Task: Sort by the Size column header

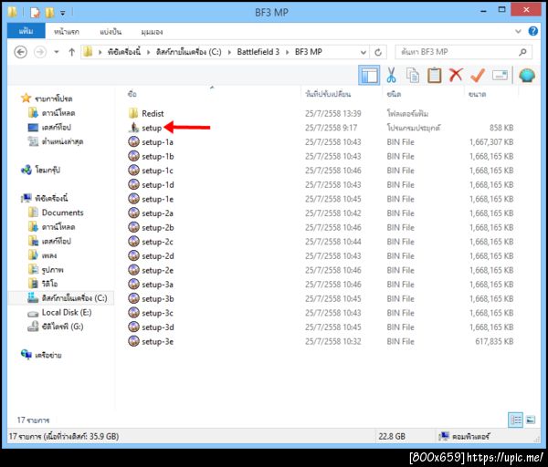Action: [x=477, y=94]
